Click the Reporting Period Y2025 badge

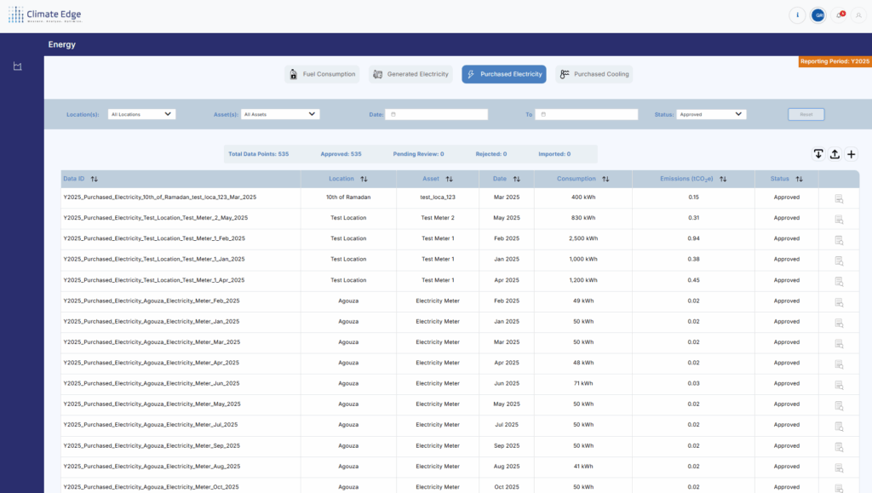pos(835,61)
